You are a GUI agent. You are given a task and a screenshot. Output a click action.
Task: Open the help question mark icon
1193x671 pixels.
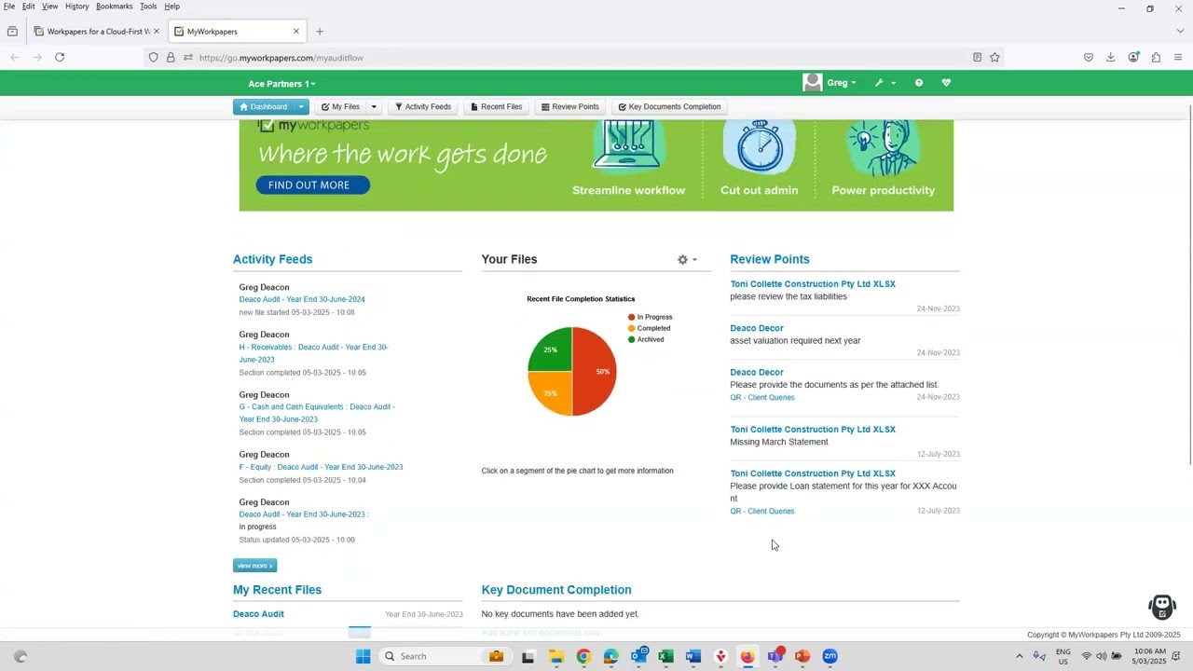click(x=919, y=83)
